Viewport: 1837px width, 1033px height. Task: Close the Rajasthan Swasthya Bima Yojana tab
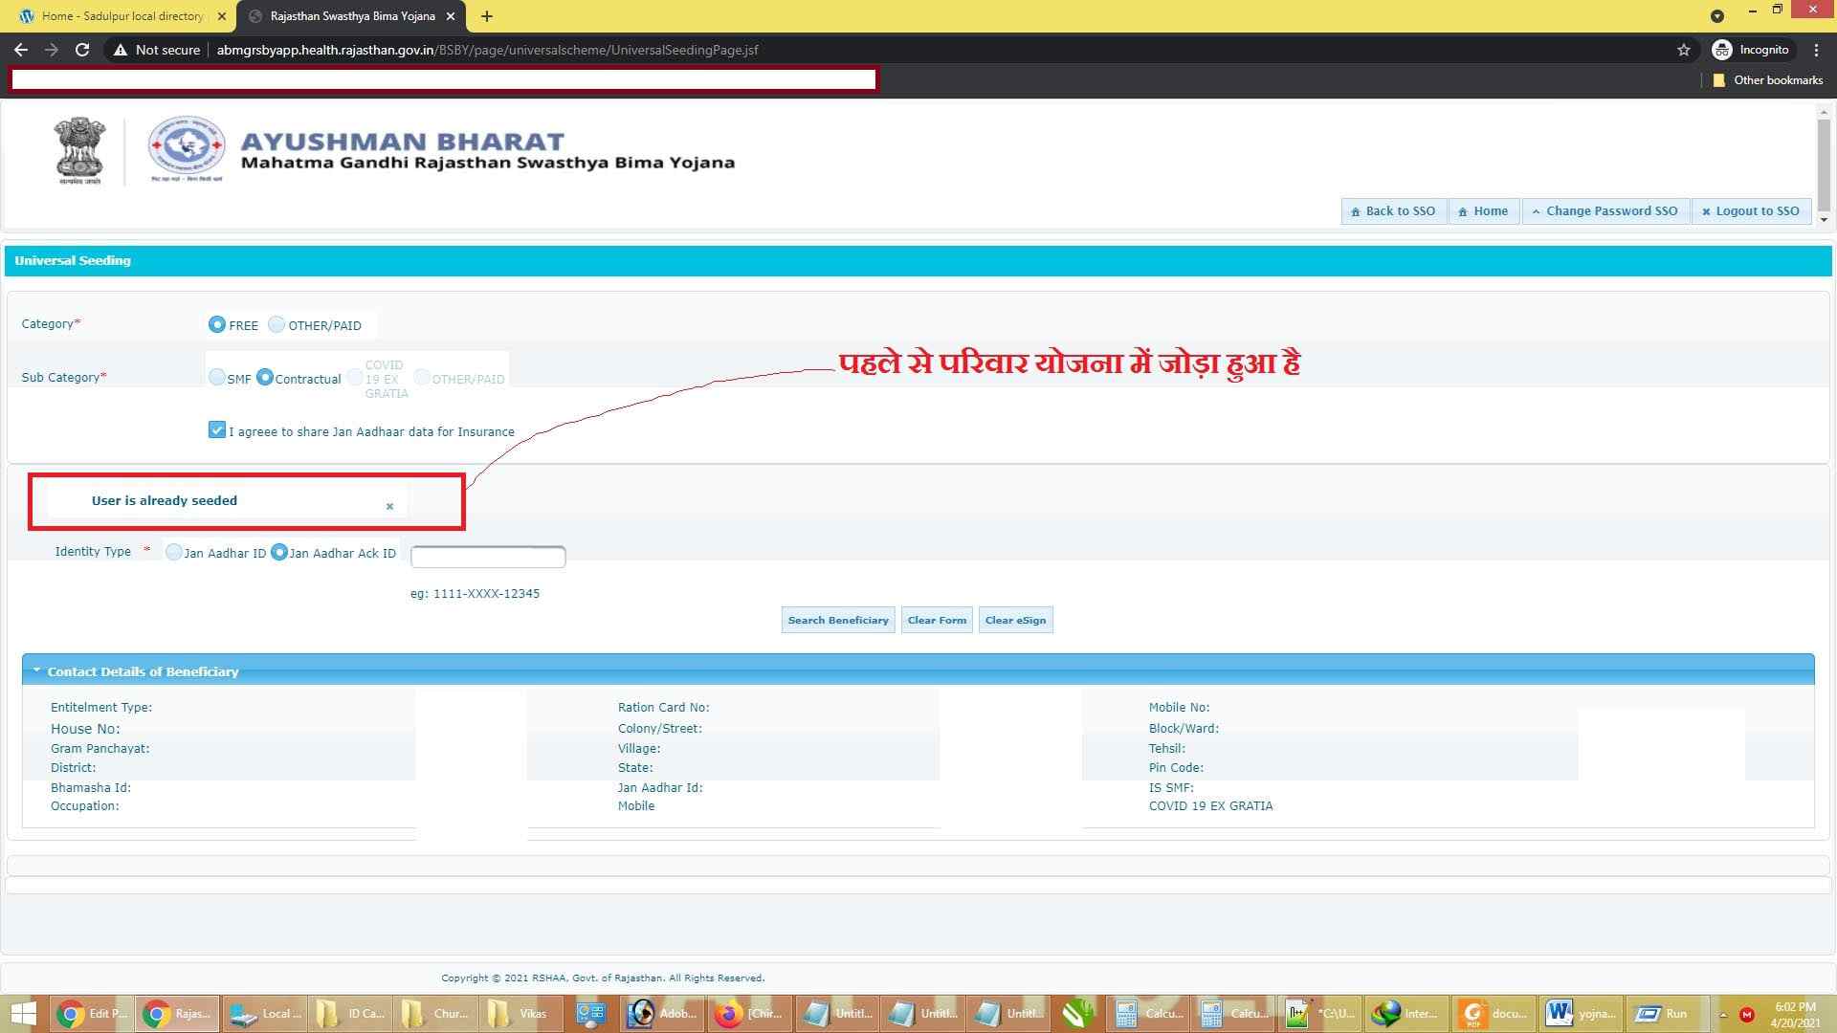click(450, 16)
